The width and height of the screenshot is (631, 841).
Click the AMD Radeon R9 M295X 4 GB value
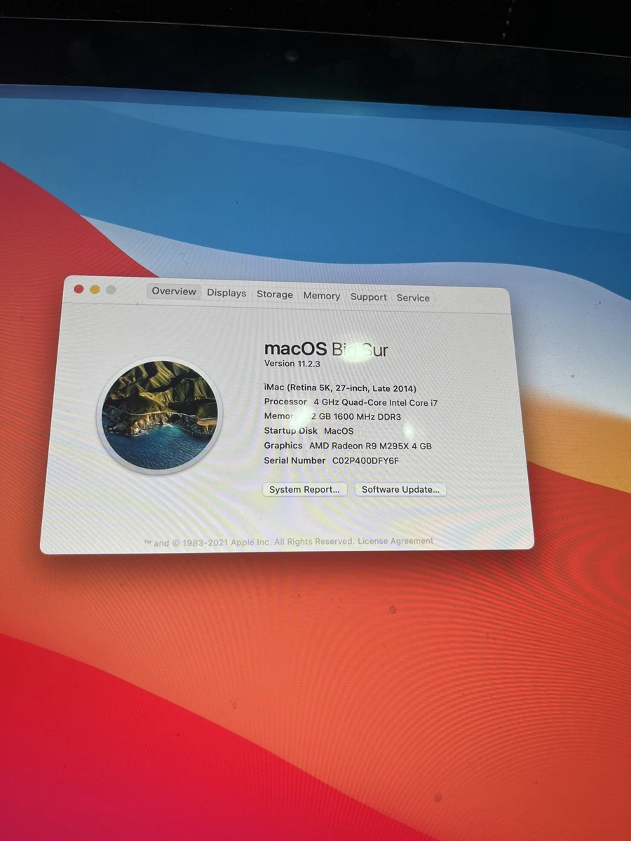[x=370, y=446]
